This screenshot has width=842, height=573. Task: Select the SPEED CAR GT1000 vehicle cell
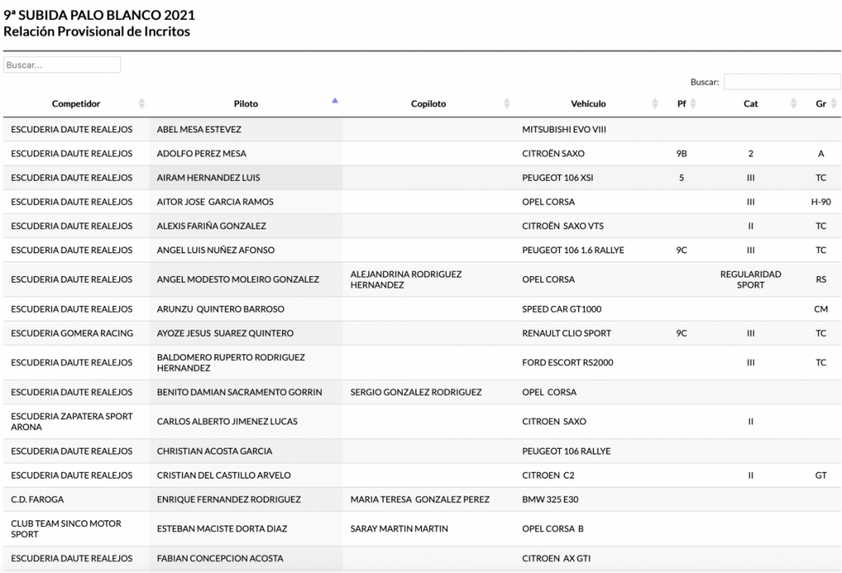tap(562, 310)
